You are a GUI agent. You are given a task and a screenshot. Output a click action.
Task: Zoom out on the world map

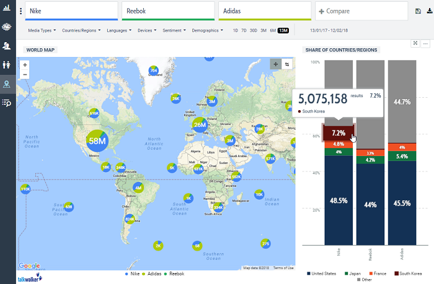25,74
